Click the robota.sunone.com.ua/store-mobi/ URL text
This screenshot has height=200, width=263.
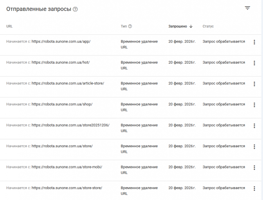point(67,167)
